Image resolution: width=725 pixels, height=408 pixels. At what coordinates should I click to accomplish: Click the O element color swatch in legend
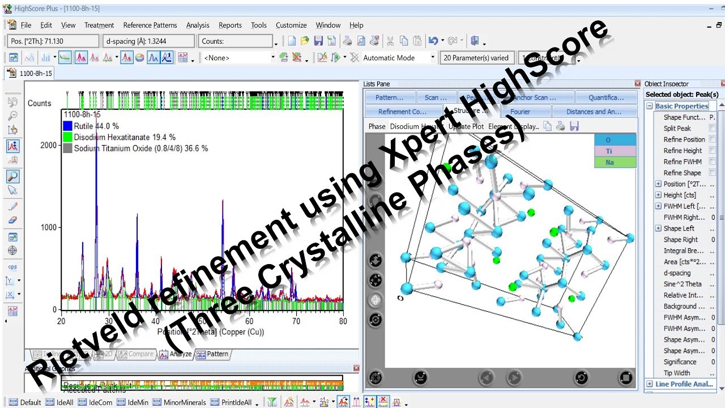[615, 140]
